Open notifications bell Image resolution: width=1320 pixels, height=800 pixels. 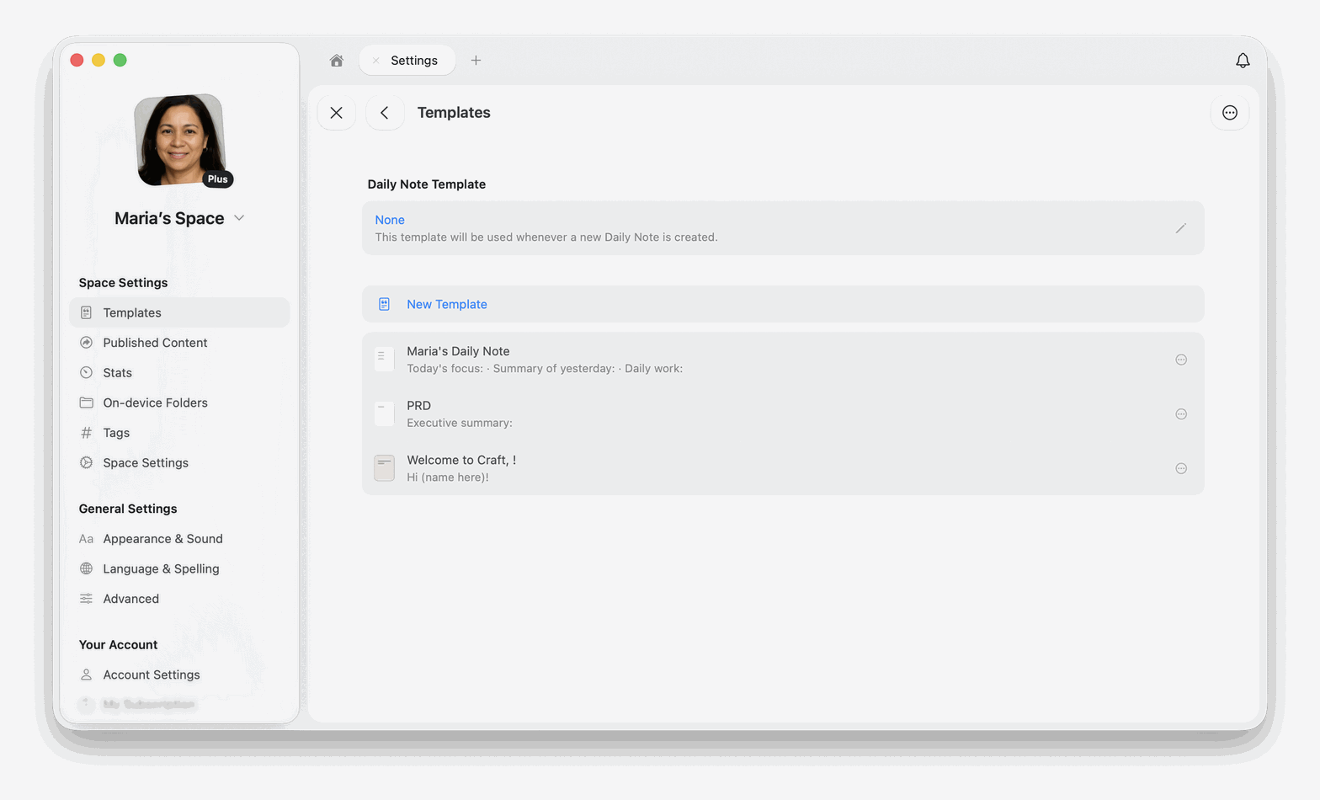click(x=1243, y=61)
